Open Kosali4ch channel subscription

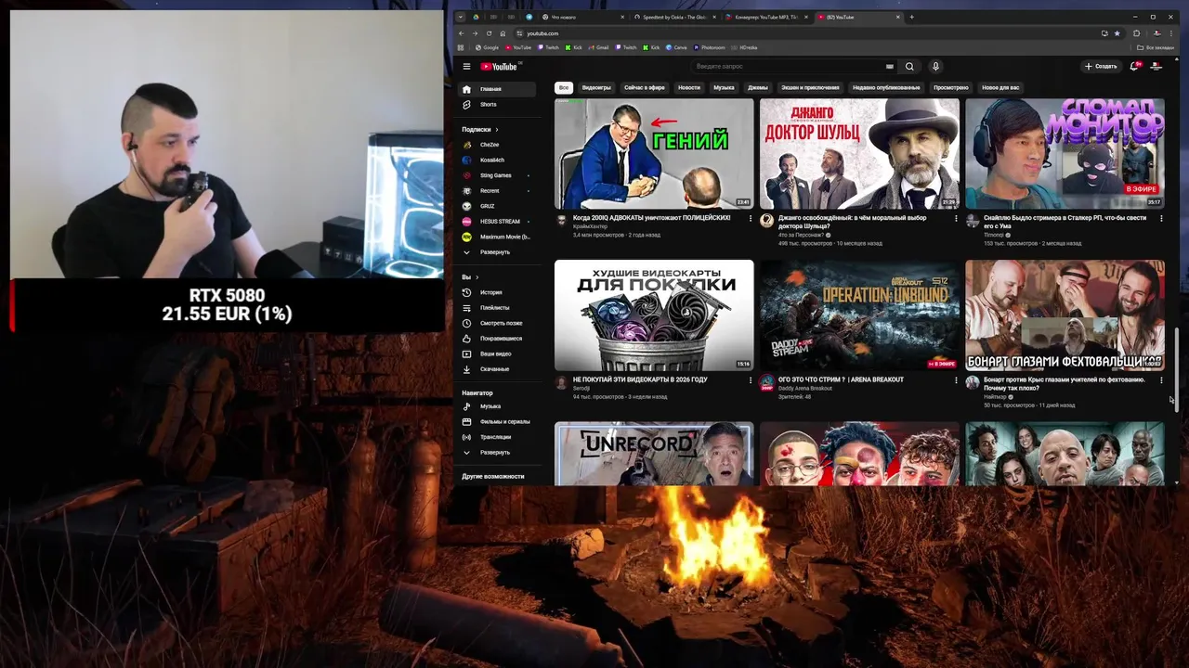pyautogui.click(x=498, y=161)
